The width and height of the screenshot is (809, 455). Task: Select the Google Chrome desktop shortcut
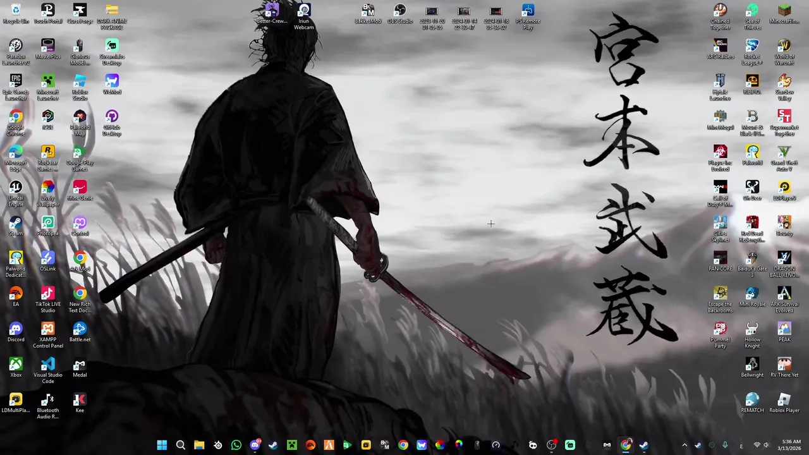(x=16, y=123)
